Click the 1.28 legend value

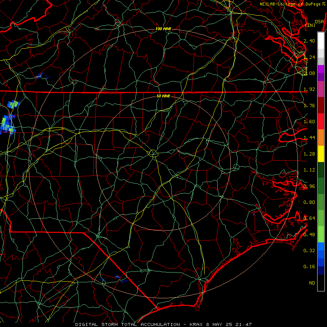(x=309, y=154)
